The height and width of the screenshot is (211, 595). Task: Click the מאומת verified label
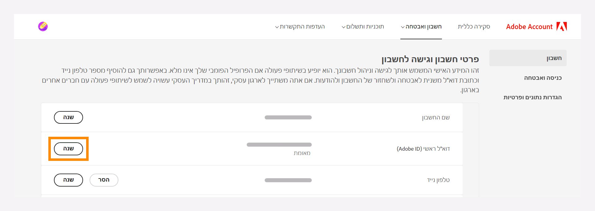coord(302,153)
